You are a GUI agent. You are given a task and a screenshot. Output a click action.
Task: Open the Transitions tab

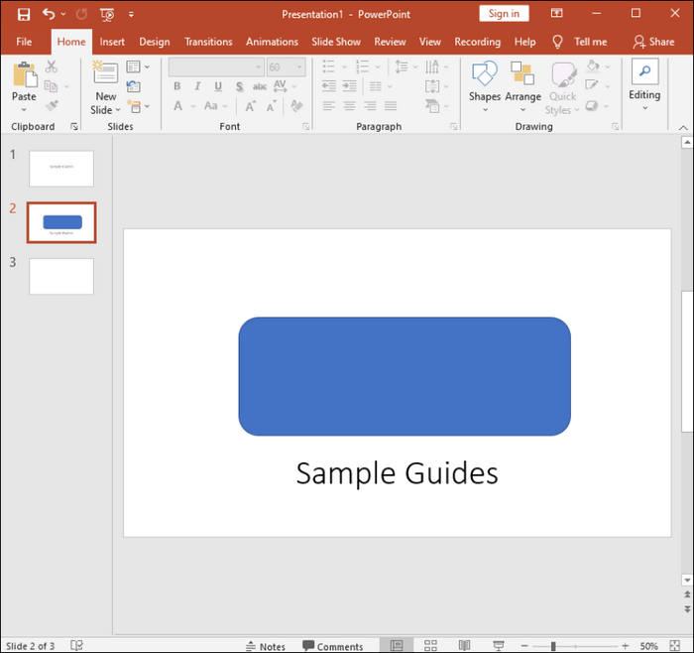click(x=208, y=42)
